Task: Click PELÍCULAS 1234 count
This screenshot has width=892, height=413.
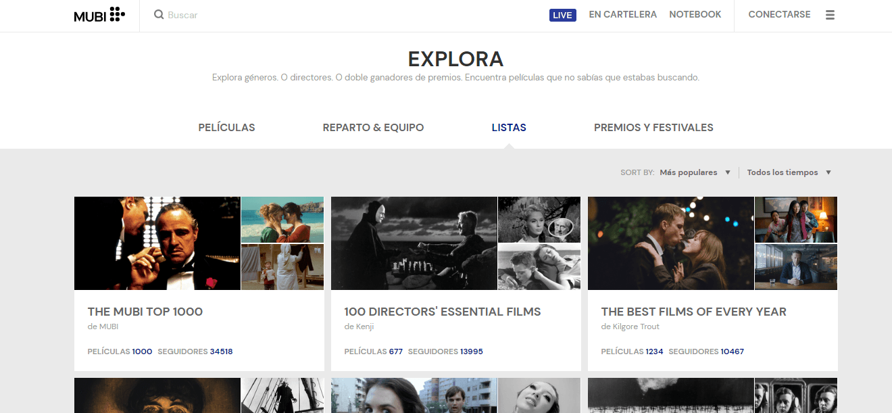Action: click(x=633, y=351)
